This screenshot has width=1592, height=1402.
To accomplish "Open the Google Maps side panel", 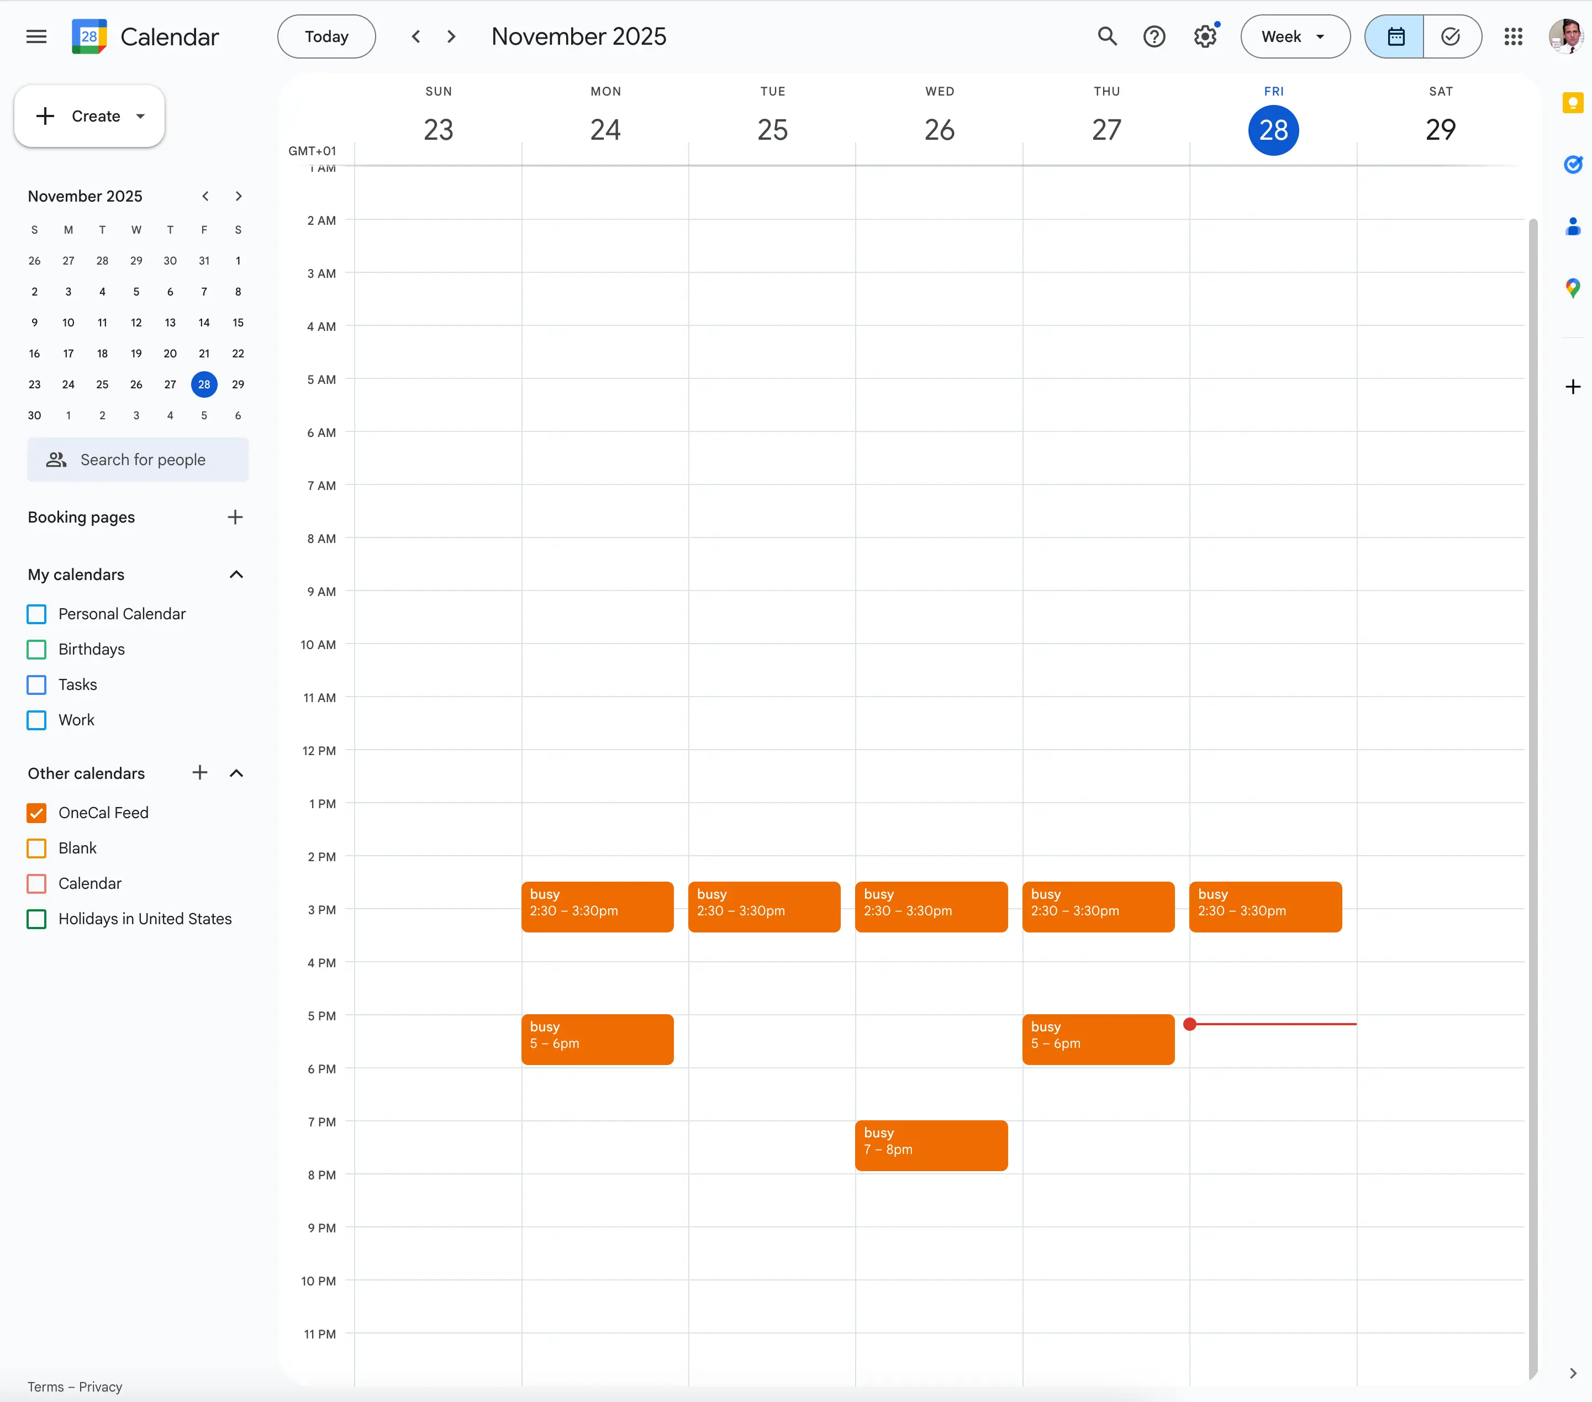I will (1573, 288).
